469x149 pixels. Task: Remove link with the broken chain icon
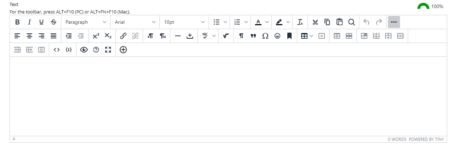tap(135, 36)
